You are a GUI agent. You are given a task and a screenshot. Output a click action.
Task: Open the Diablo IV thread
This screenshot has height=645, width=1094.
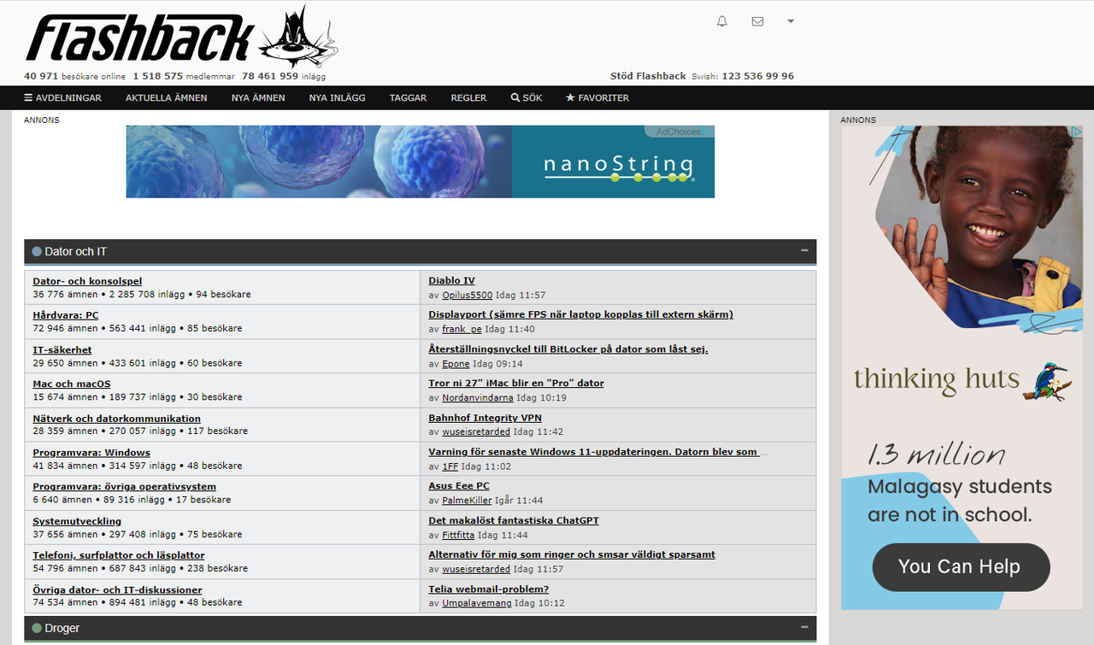tap(451, 280)
